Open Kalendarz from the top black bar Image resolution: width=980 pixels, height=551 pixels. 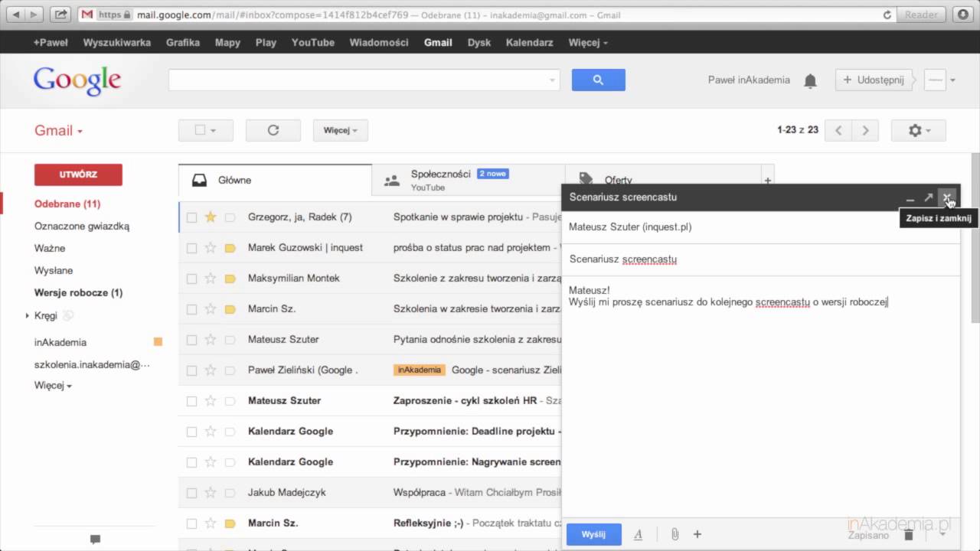pos(529,43)
